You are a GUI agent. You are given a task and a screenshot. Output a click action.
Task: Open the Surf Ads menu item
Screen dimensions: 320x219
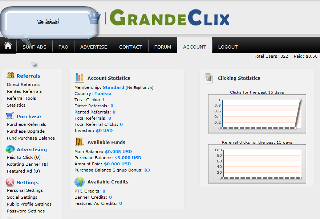click(35, 47)
